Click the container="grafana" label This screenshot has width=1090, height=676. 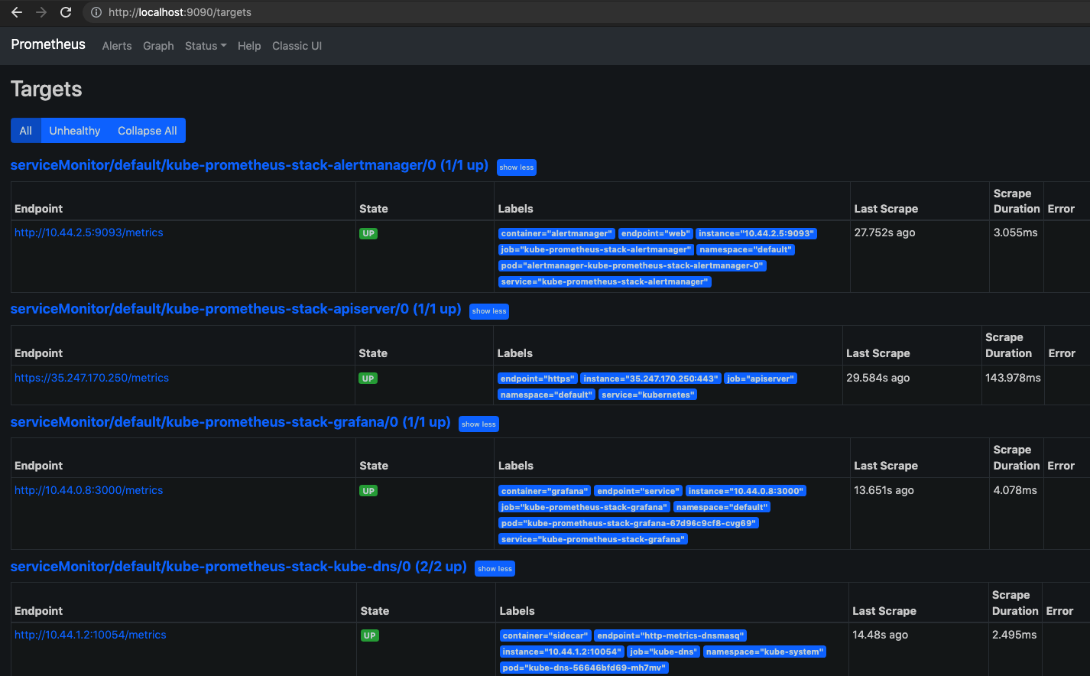tap(545, 491)
